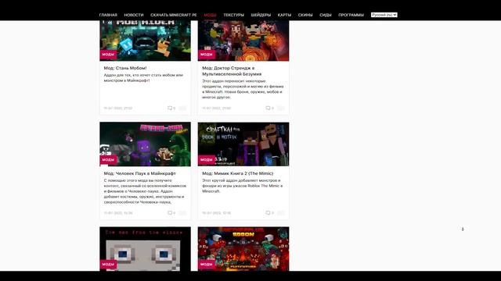Click the date on Человек Паук card

point(118,213)
